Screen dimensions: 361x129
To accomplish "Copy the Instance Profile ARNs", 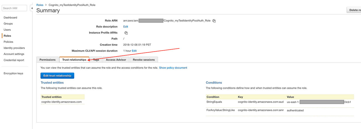I will coord(126,33).
